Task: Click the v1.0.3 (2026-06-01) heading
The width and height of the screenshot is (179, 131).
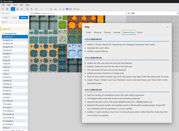Action: click(x=93, y=39)
